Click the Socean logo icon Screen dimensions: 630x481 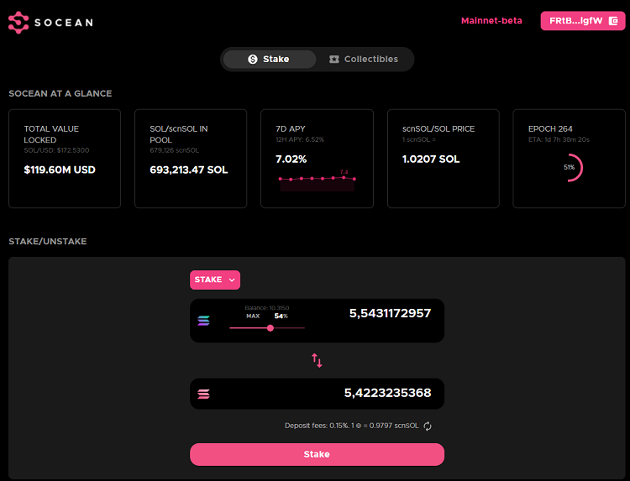tap(18, 23)
